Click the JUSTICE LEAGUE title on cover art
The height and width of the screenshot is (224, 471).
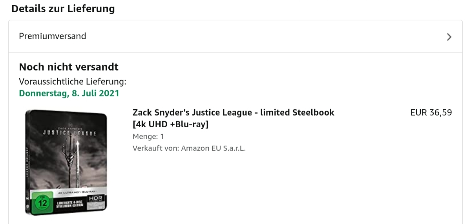69,134
